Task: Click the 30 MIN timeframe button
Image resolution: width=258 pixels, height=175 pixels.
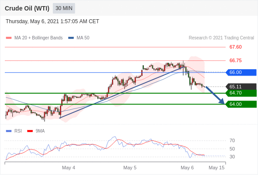Action: click(64, 8)
